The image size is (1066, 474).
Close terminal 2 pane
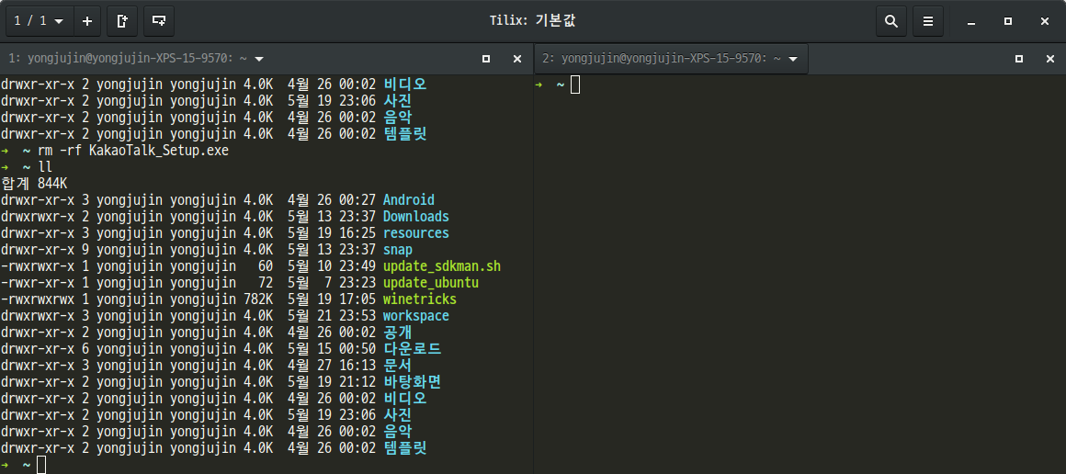(x=1049, y=59)
